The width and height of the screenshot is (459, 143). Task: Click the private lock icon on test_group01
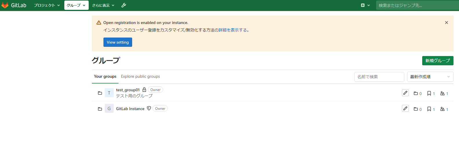click(x=144, y=90)
